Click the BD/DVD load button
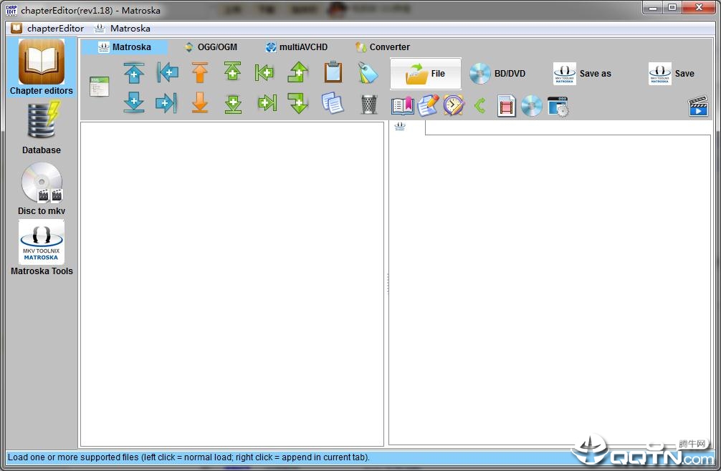The height and width of the screenshot is (471, 721). [497, 74]
